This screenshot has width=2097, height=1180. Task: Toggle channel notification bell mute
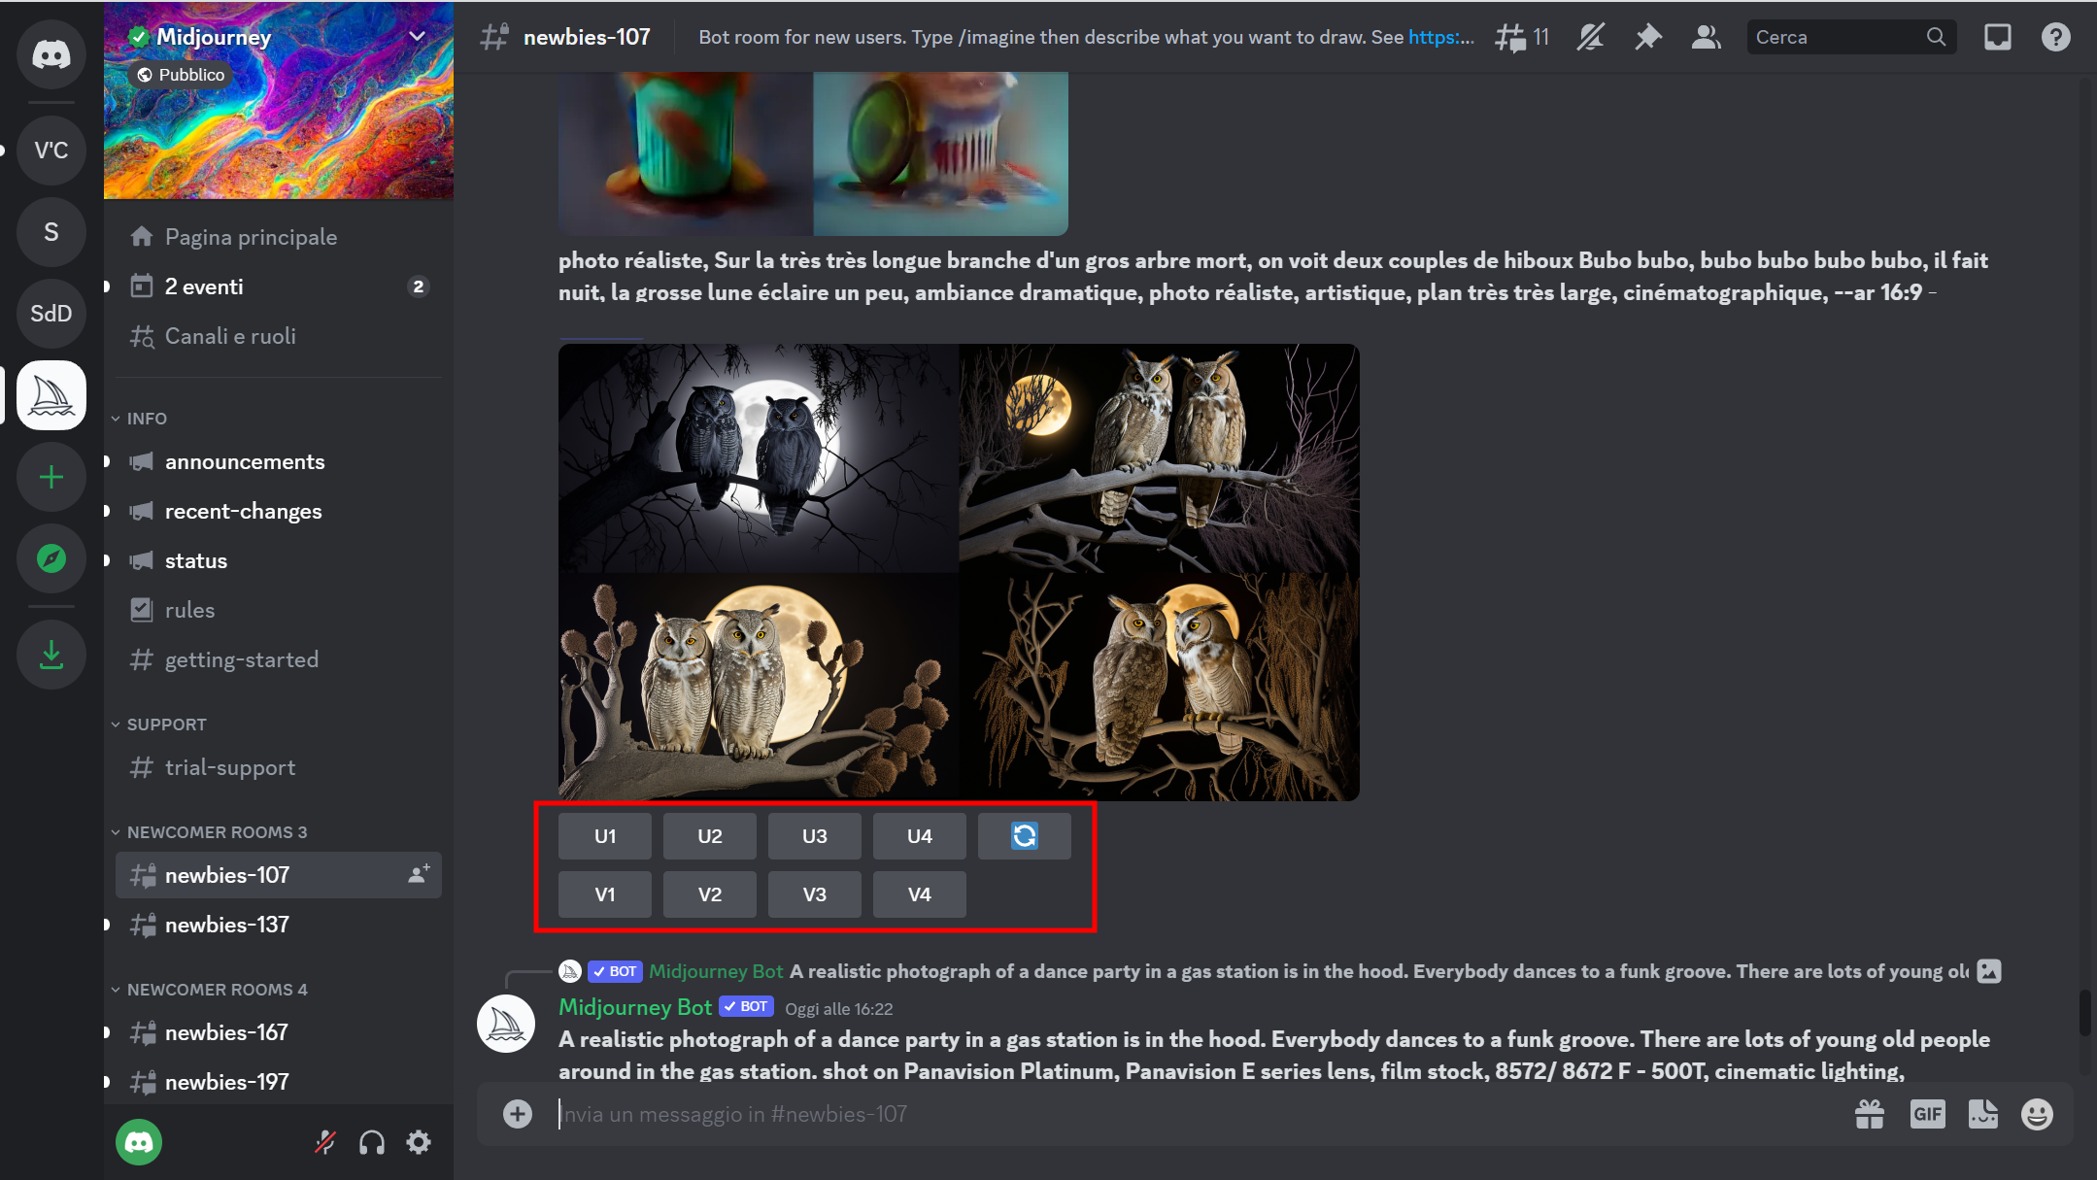pyautogui.click(x=1590, y=37)
